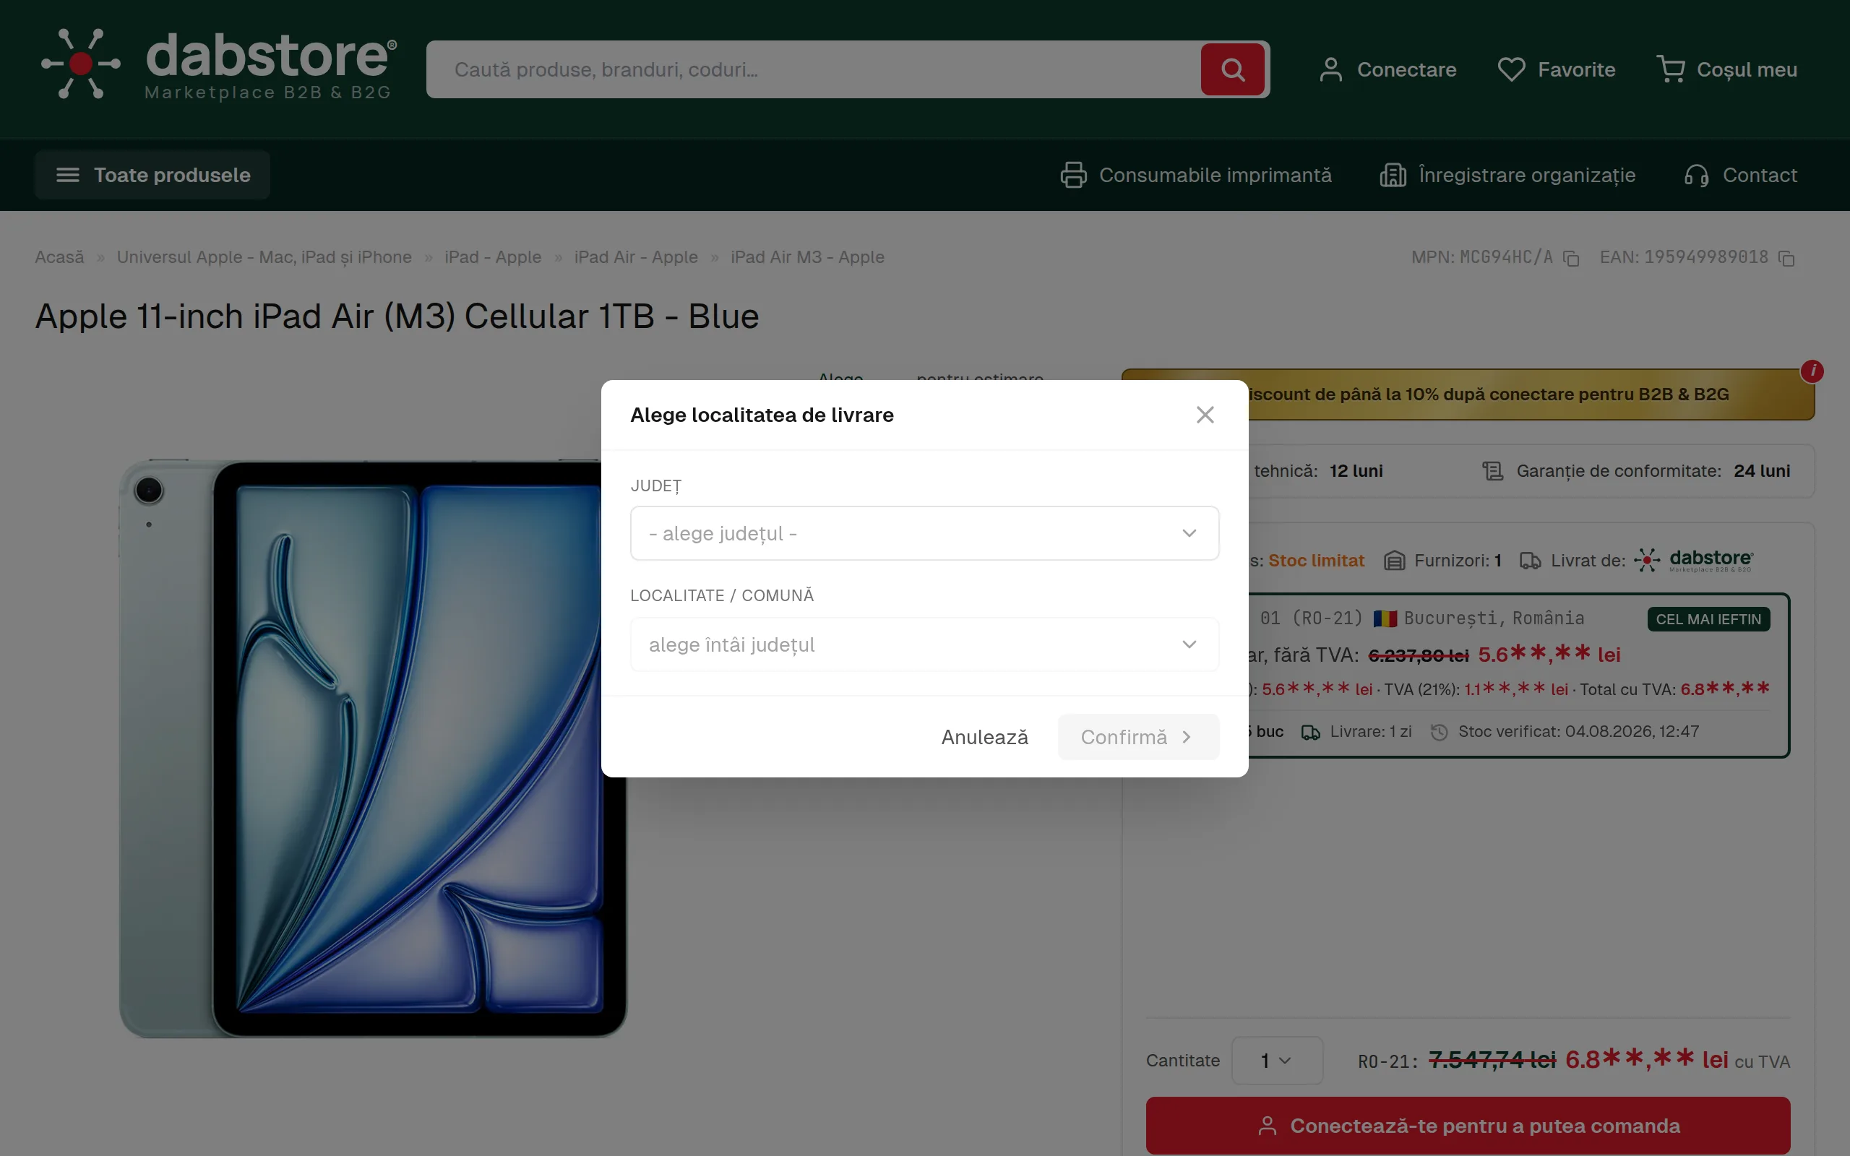Click the Garanție de conformitate 24 luni text

coord(1653,471)
